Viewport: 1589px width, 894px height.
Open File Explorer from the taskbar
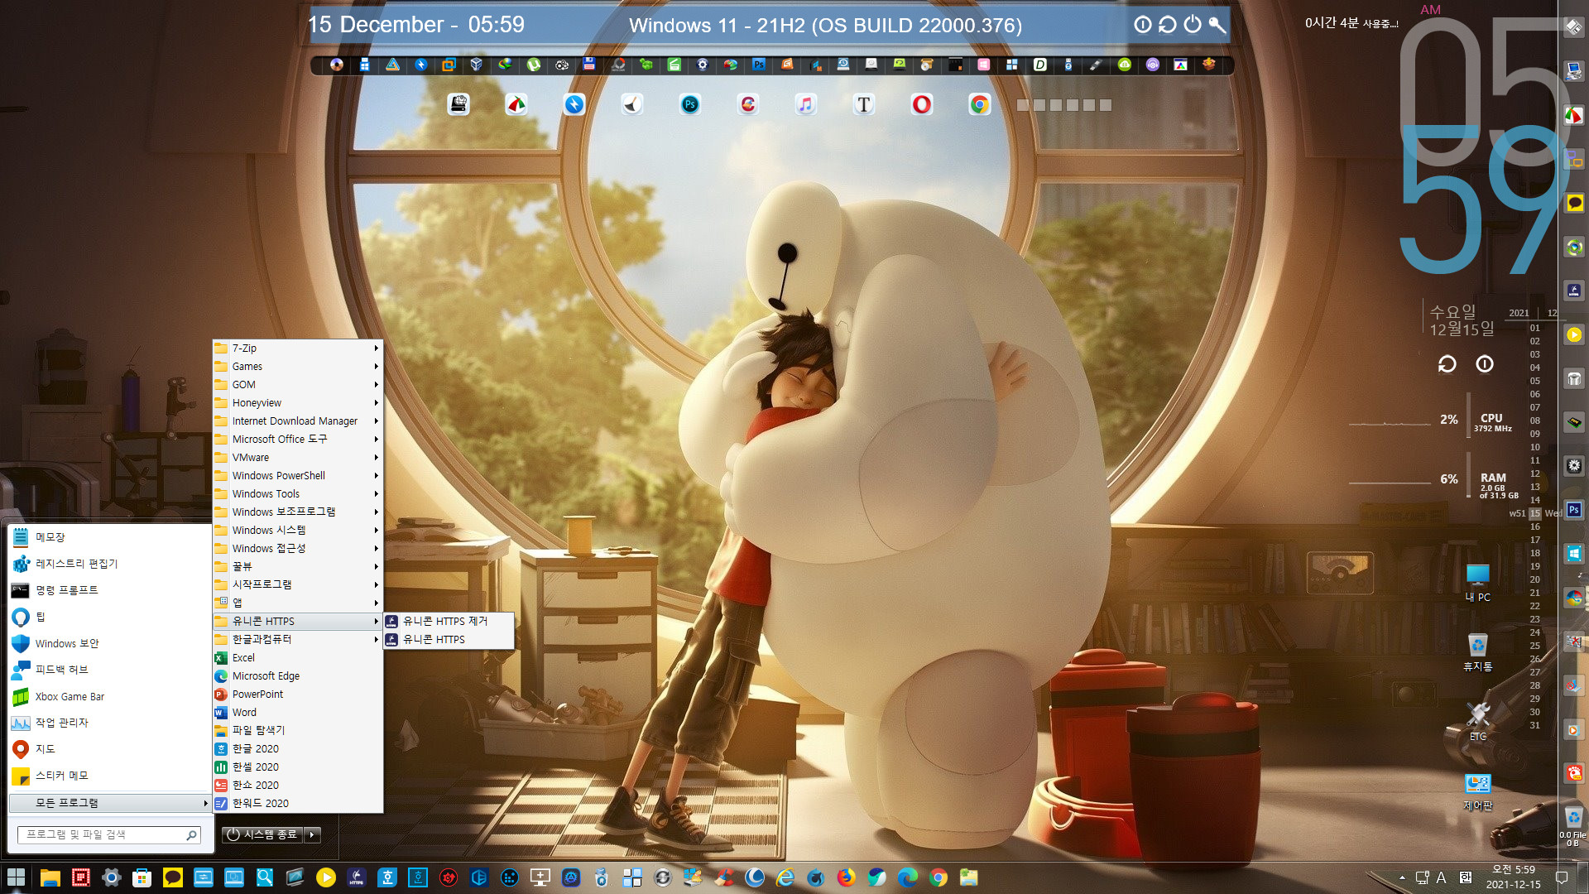[x=50, y=877]
